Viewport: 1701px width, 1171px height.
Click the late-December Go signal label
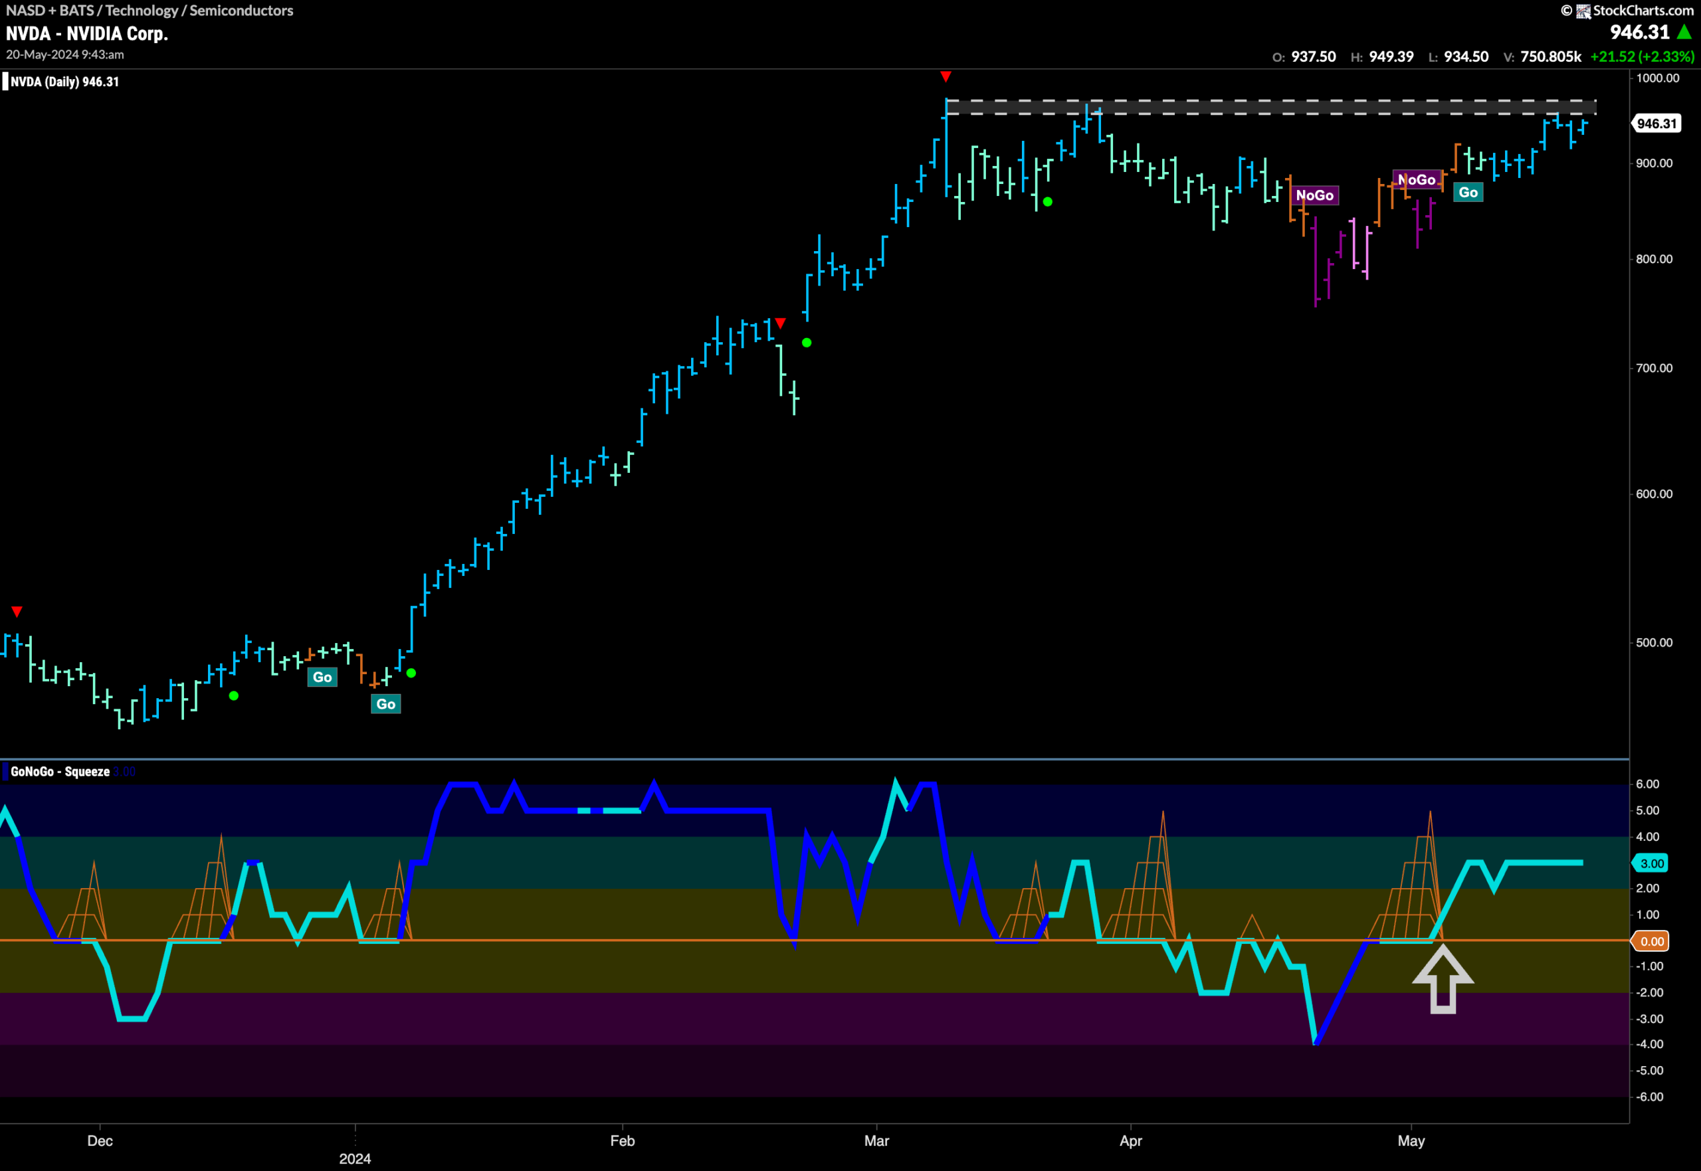[x=322, y=677]
